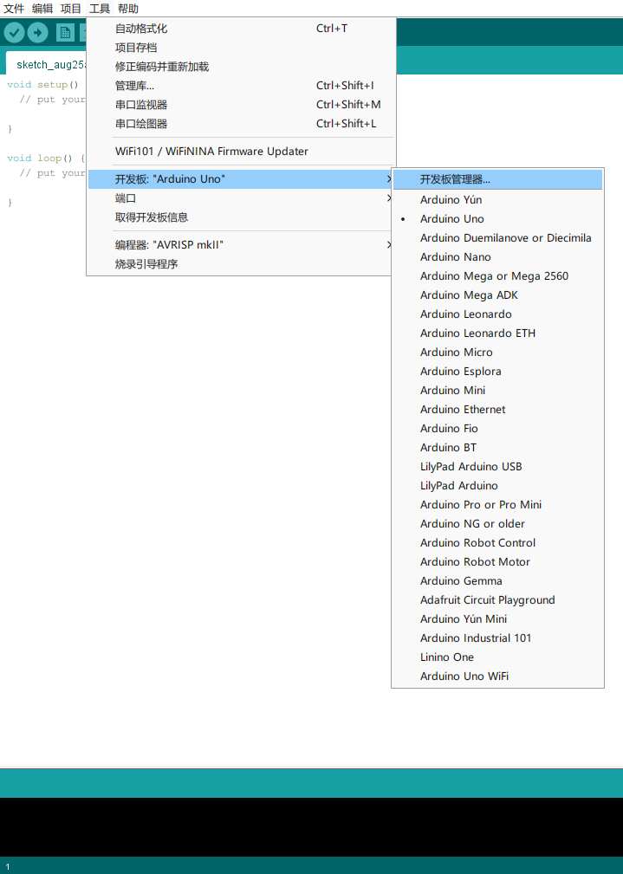
Task: Choose Arduino Pro or Pro Mini
Action: tap(497, 504)
